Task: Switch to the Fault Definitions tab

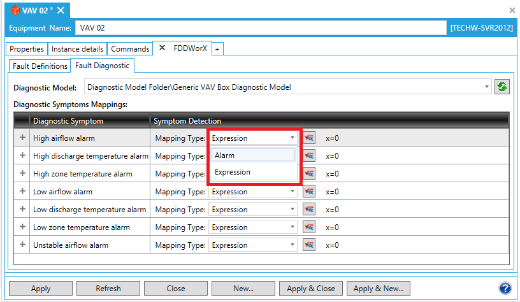Action: click(40, 66)
